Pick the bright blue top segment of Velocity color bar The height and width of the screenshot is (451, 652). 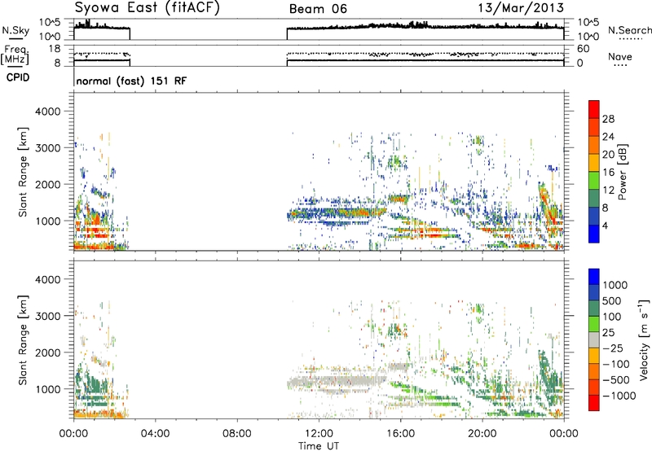pyautogui.click(x=594, y=277)
